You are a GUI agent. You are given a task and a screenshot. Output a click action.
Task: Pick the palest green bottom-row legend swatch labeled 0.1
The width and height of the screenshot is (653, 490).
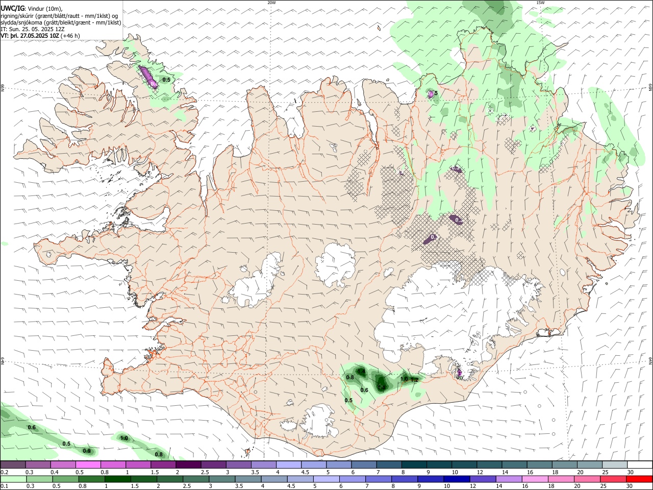[x=13, y=479]
